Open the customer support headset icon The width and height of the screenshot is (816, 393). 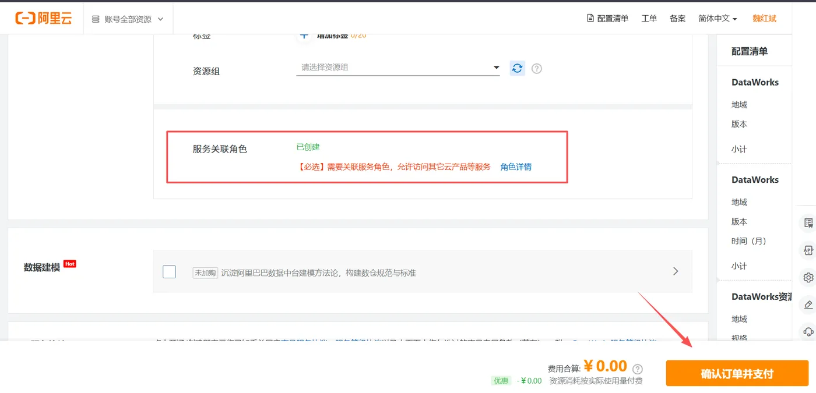pos(808,332)
